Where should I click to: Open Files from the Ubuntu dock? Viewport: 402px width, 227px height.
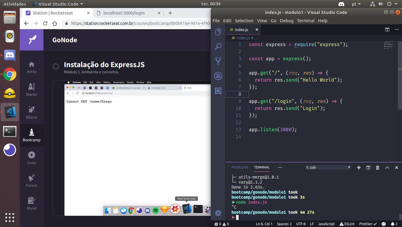tap(10, 17)
